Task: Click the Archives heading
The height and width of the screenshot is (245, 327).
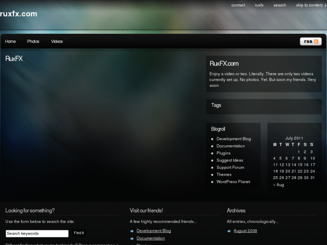Action: click(236, 210)
